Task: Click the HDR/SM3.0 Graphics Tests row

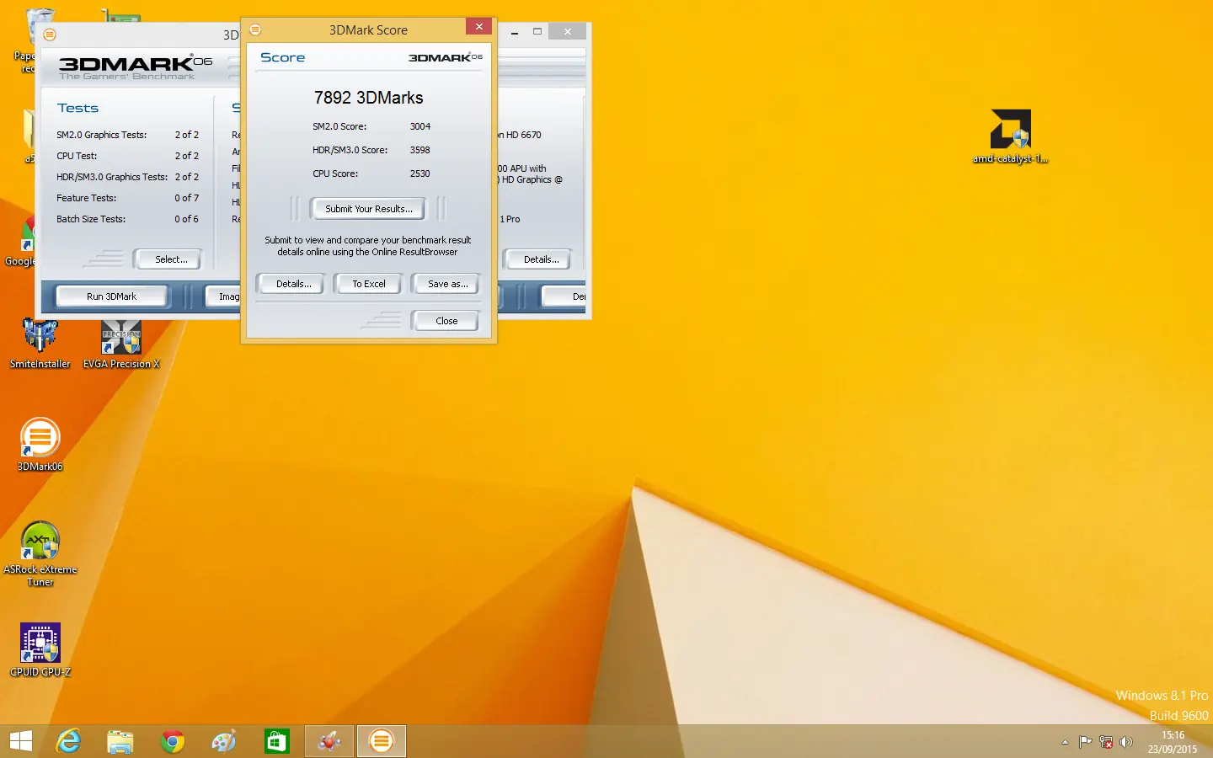Action: [127, 177]
